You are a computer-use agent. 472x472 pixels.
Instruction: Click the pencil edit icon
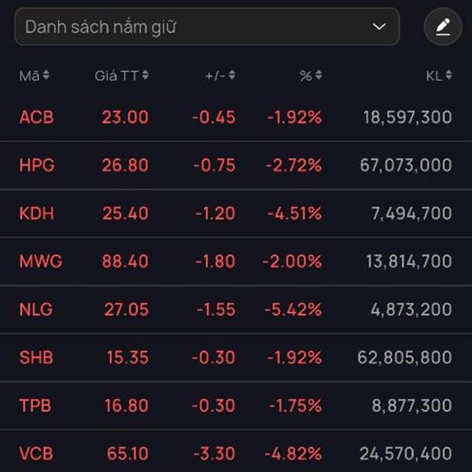coord(443,28)
